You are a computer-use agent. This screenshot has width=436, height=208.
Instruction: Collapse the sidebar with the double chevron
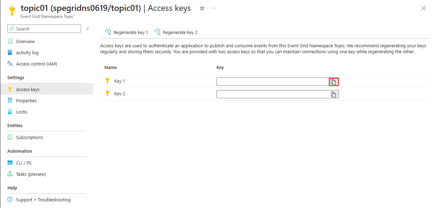88,29
